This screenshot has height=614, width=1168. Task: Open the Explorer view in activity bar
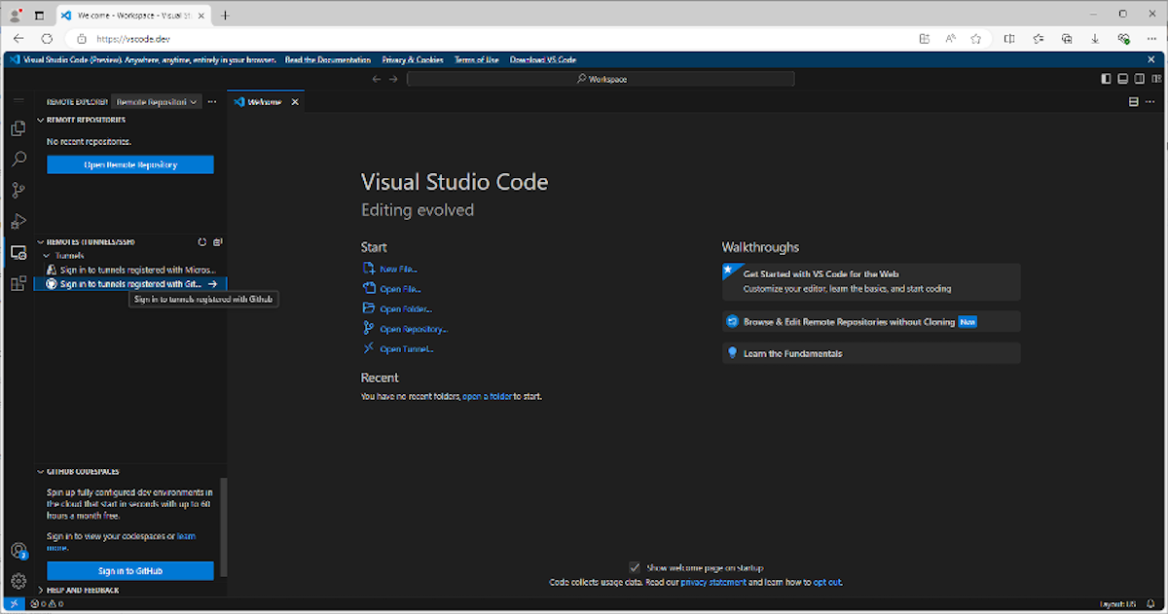pyautogui.click(x=18, y=127)
